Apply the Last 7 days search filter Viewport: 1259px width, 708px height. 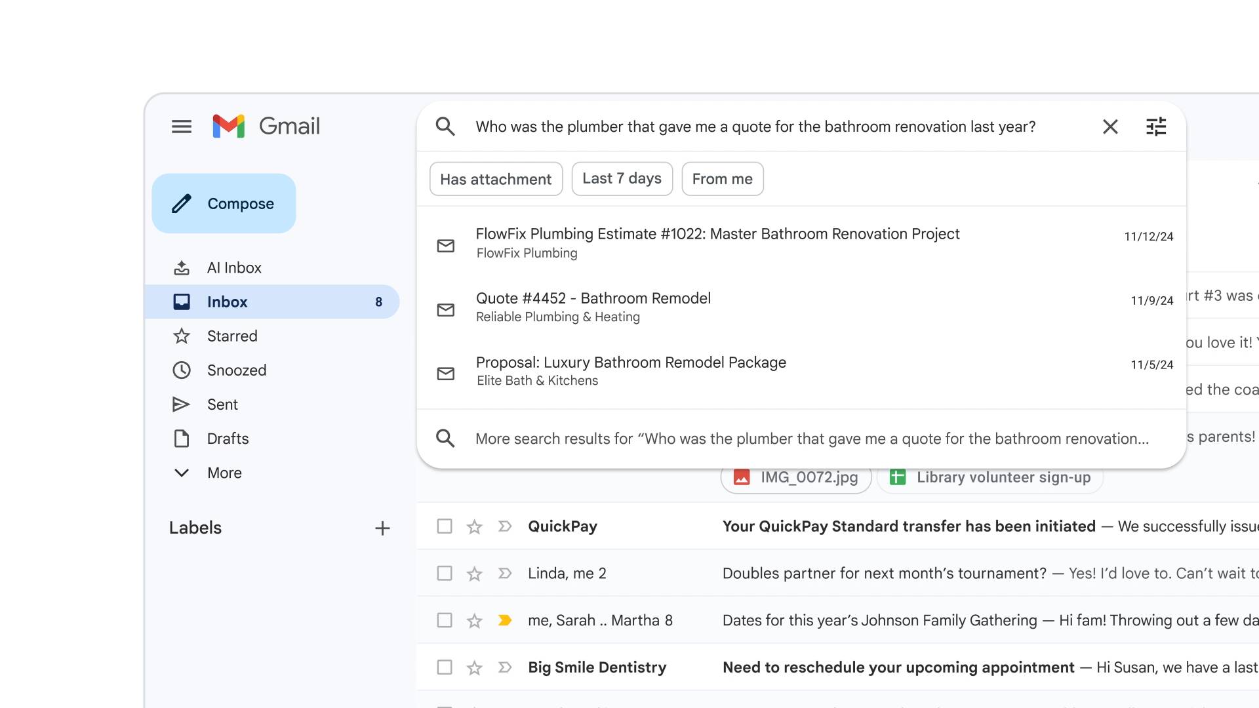pos(622,178)
